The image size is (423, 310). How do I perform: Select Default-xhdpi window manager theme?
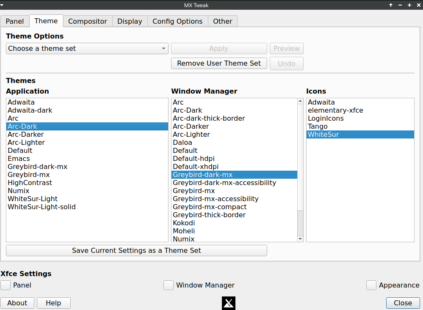coord(235,167)
